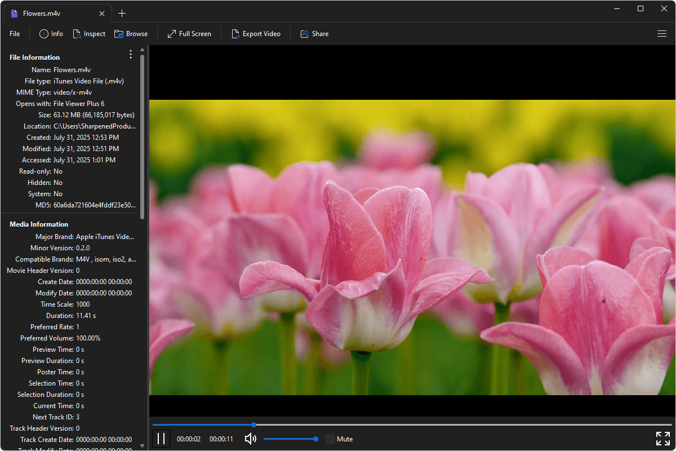Viewport: 676px width, 451px height.
Task: Close the Flowers.m4v tab
Action: pos(102,14)
